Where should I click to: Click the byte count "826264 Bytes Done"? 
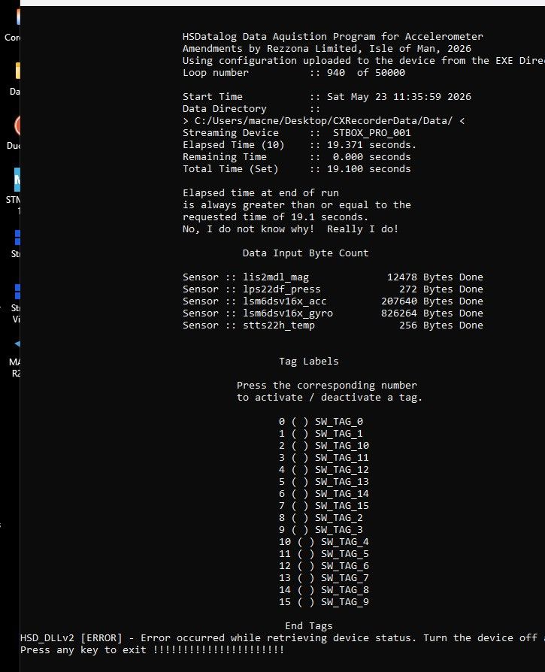(x=432, y=313)
